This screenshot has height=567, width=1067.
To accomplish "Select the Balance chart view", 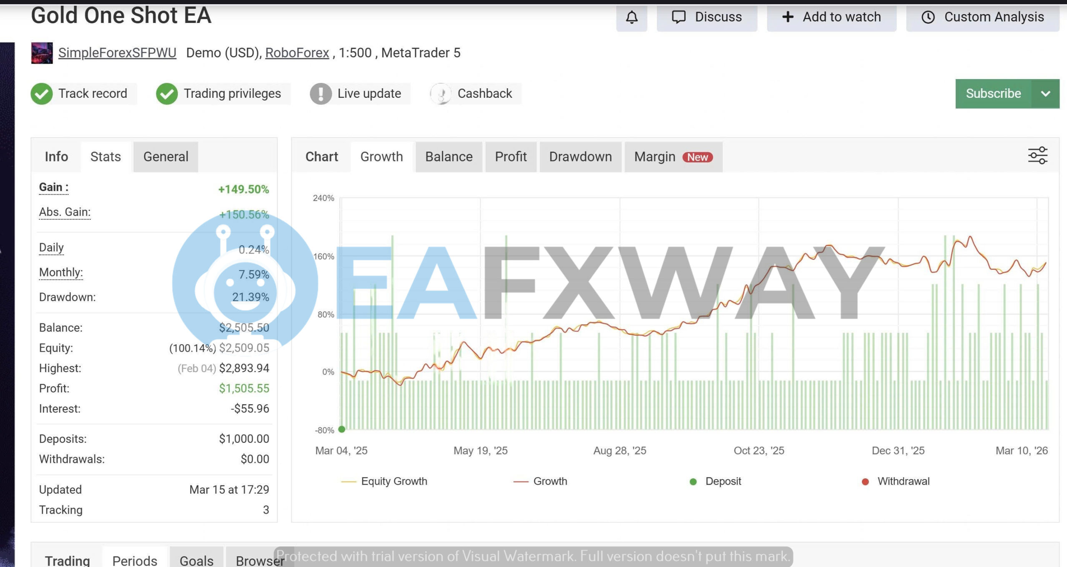I will click(x=448, y=157).
